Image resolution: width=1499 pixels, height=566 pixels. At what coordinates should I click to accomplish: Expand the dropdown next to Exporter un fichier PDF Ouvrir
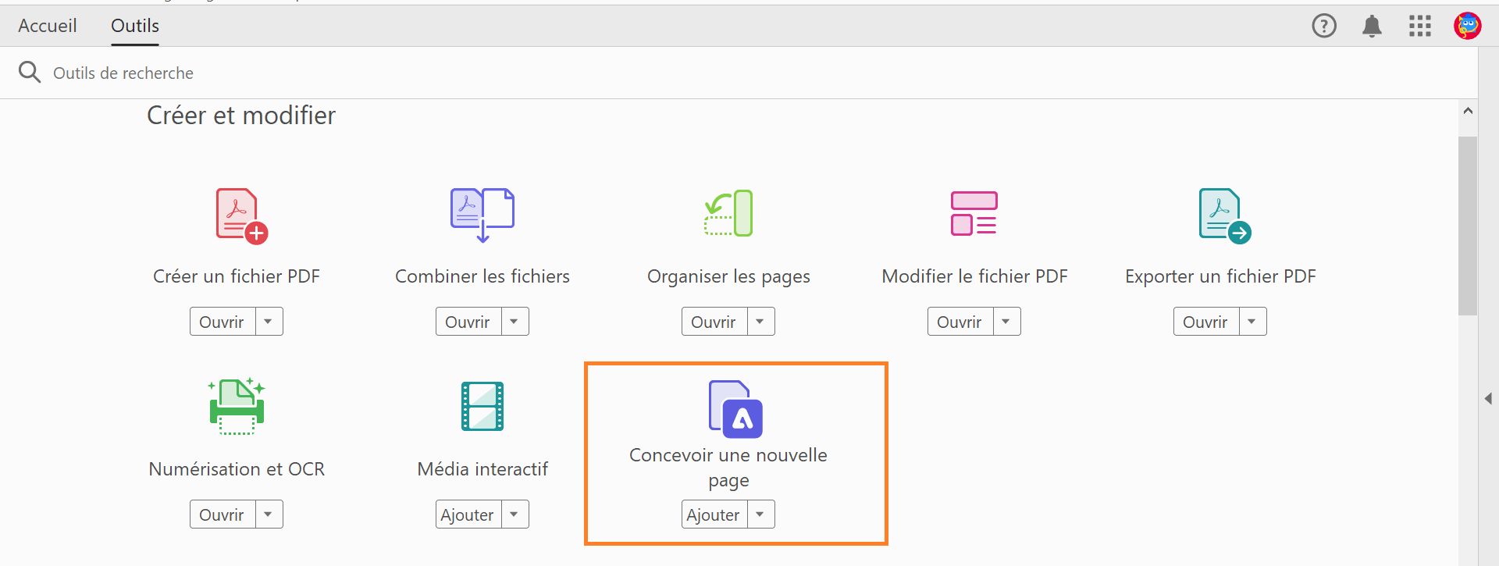coord(1253,321)
